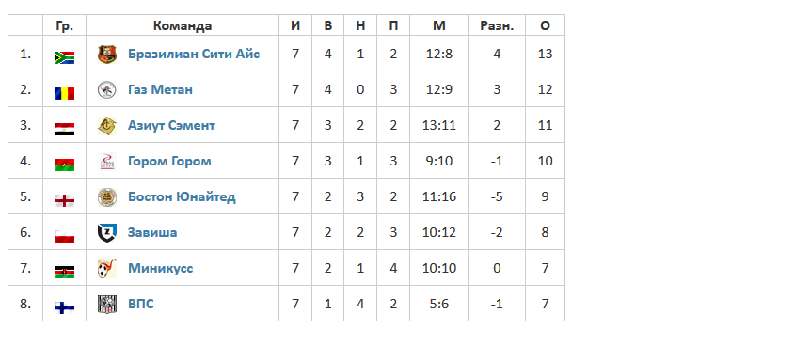
Task: Click the Romania flag icon
Action: pyautogui.click(x=65, y=93)
